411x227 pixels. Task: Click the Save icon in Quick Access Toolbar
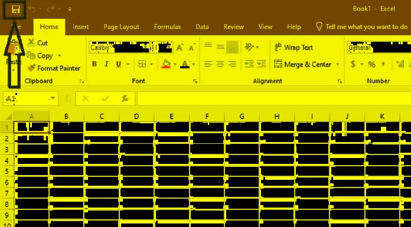pyautogui.click(x=16, y=10)
